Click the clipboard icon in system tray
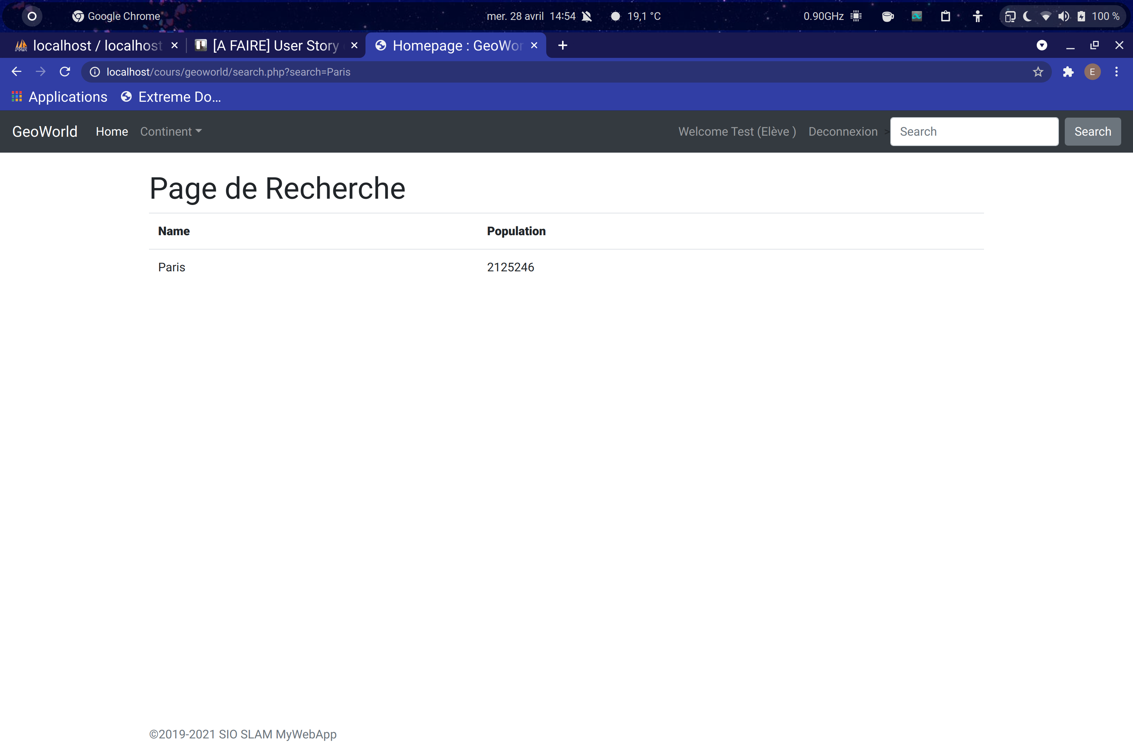This screenshot has width=1133, height=755. point(945,16)
